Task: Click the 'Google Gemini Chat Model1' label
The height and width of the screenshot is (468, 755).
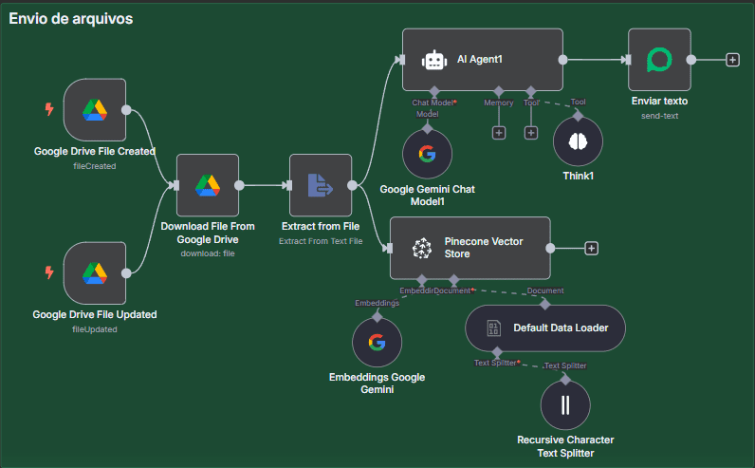Action: coord(428,196)
